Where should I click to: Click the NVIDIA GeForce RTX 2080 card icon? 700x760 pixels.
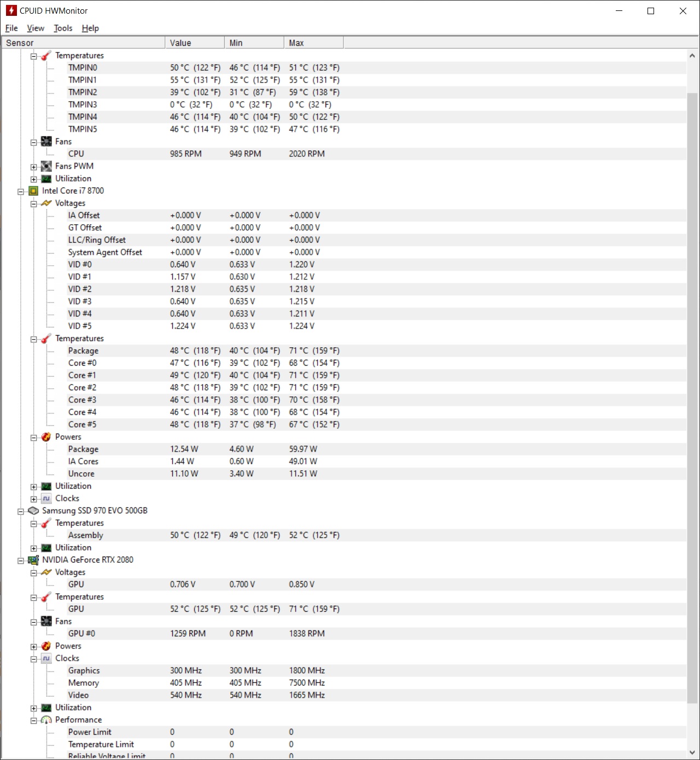tap(33, 560)
